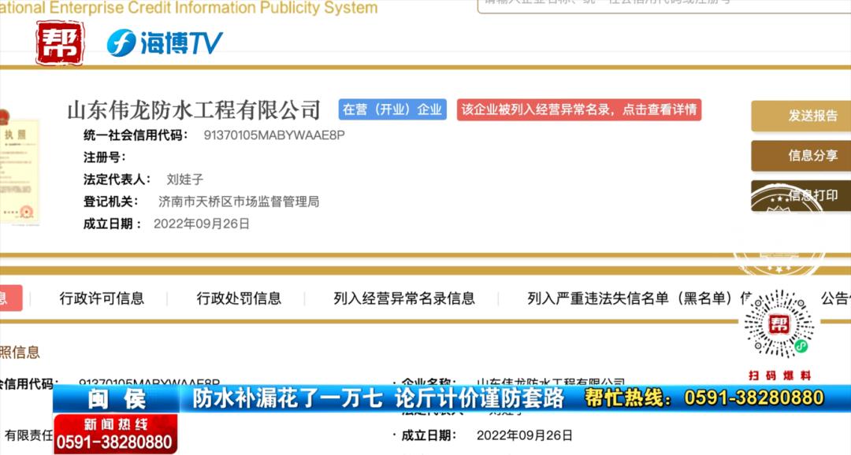
Task: Click the red 帮 logo in the header
Action: [60, 43]
